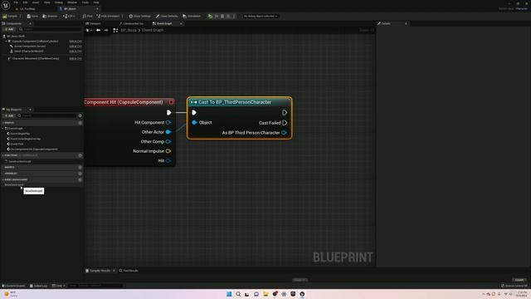Add new variable with Variables plus icon

click(x=80, y=174)
